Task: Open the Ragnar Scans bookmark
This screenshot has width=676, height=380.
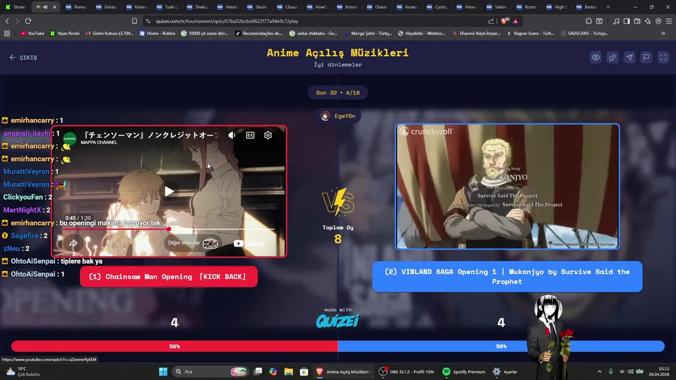Action: point(530,33)
